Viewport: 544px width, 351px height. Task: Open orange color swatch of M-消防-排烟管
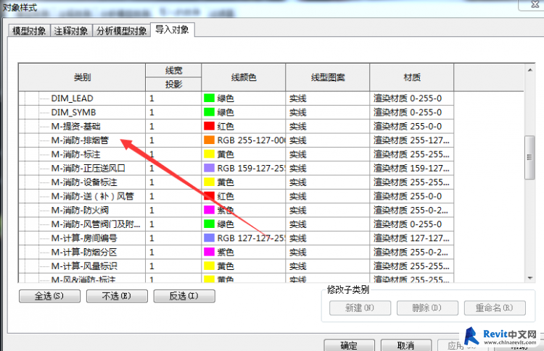[x=209, y=140]
